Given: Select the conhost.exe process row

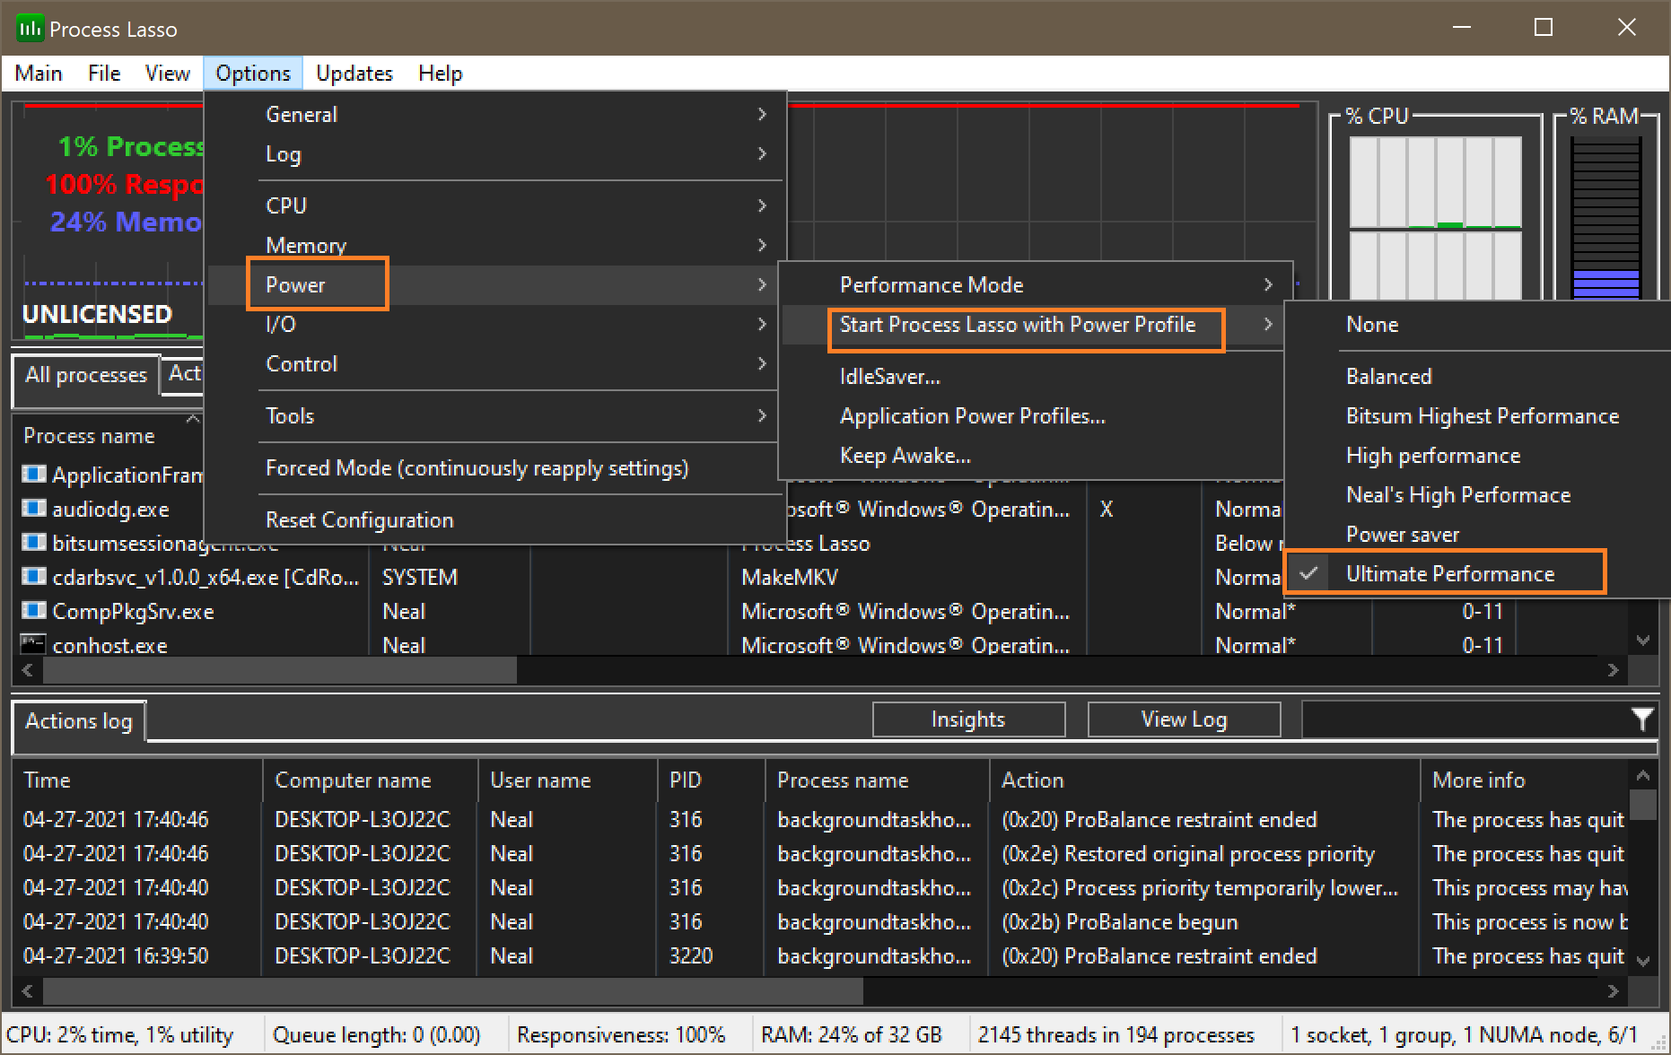Looking at the screenshot, I should coord(821,645).
